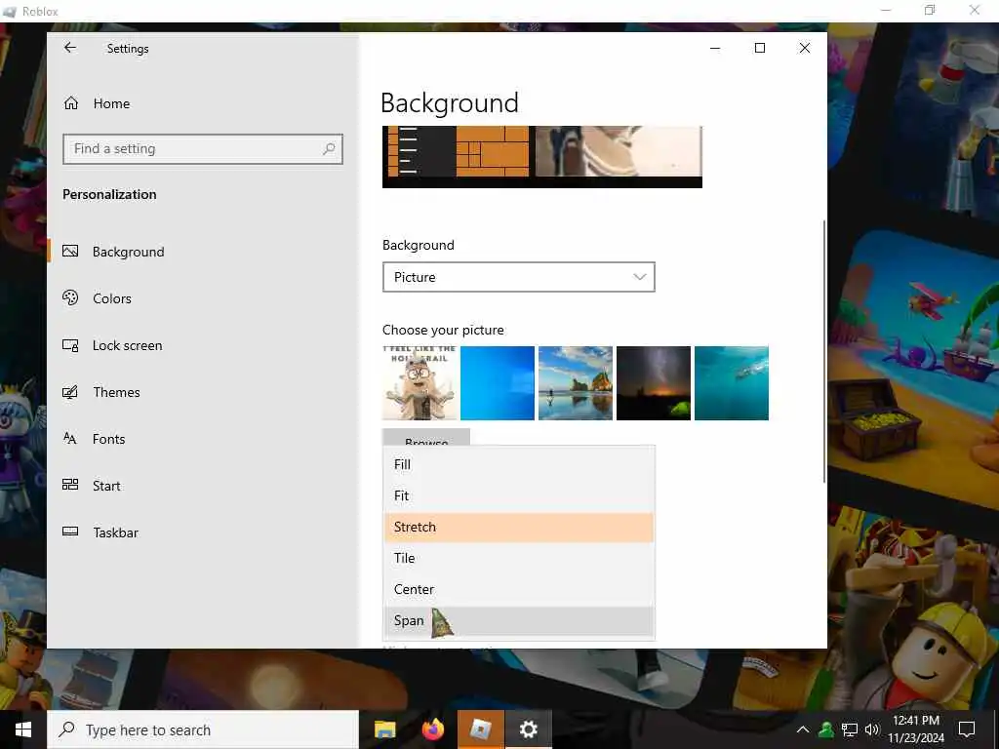Select the night sky tent wallpaper thumbnail

(x=654, y=382)
